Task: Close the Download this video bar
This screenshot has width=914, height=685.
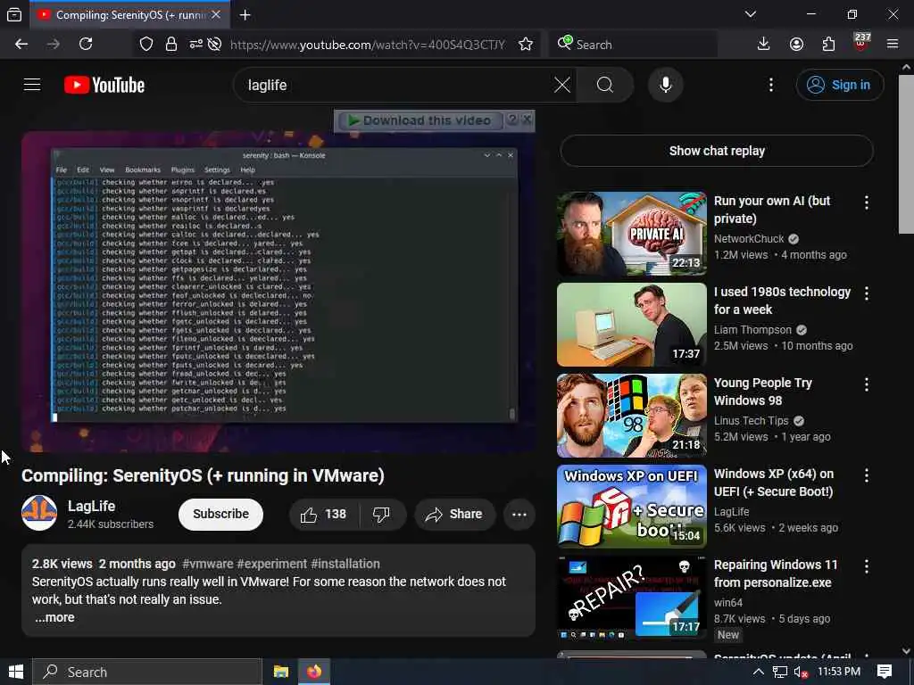Action: click(x=527, y=120)
